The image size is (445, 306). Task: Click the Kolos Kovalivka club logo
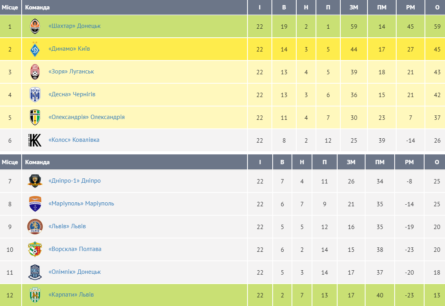35,140
